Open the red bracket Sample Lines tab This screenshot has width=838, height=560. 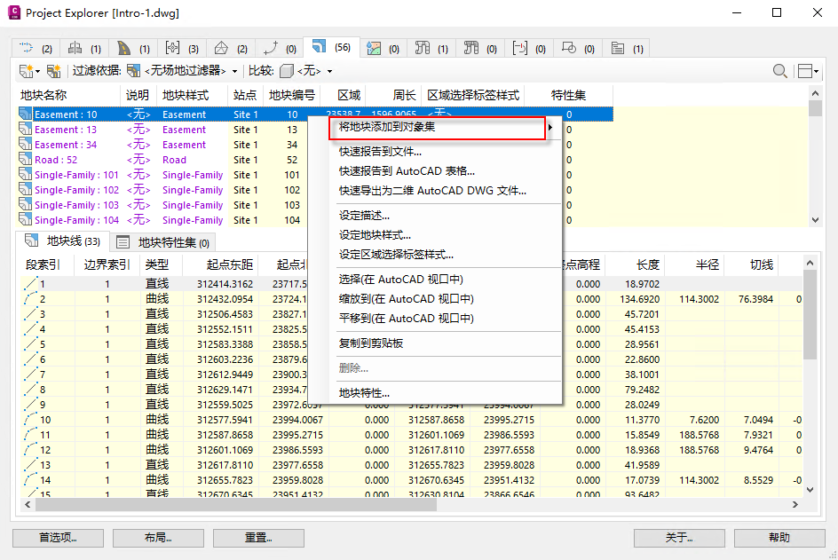[528, 49]
